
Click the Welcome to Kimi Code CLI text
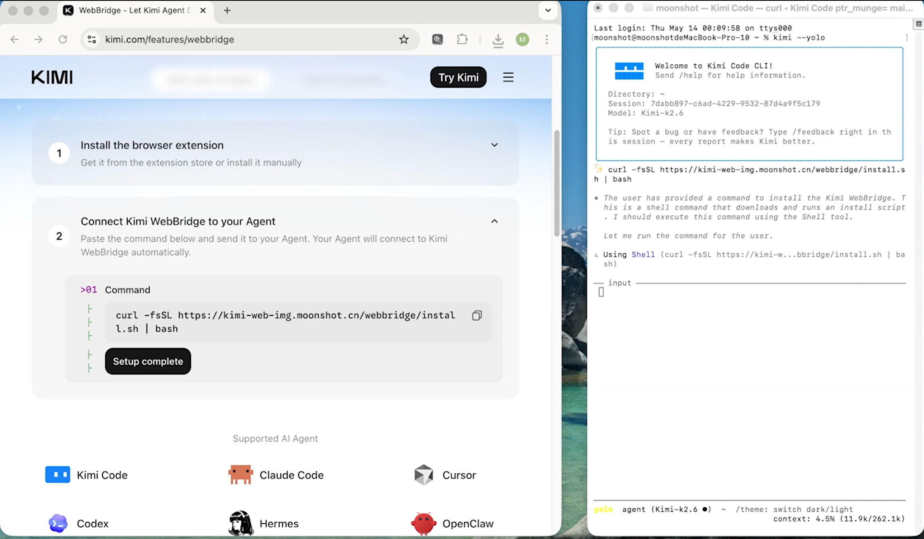point(714,66)
